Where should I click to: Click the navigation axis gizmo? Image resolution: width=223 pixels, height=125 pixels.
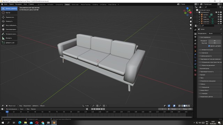coord(187,11)
